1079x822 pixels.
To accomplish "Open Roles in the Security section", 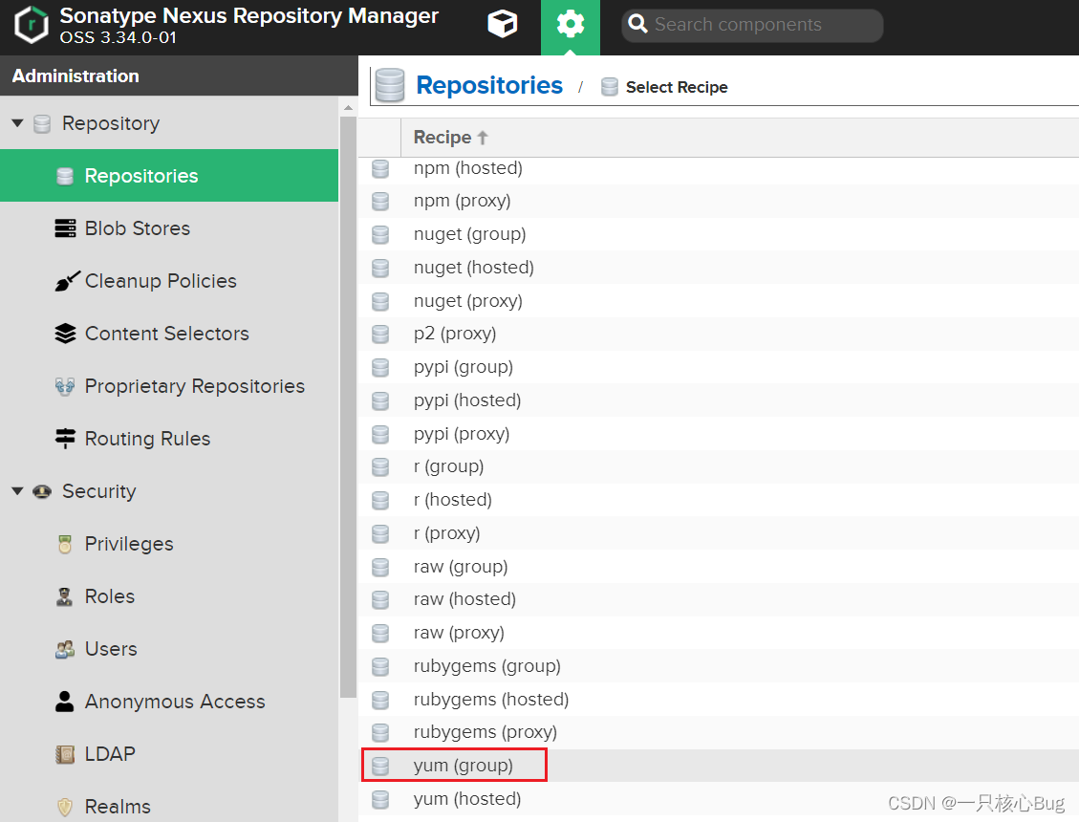I will [x=110, y=596].
